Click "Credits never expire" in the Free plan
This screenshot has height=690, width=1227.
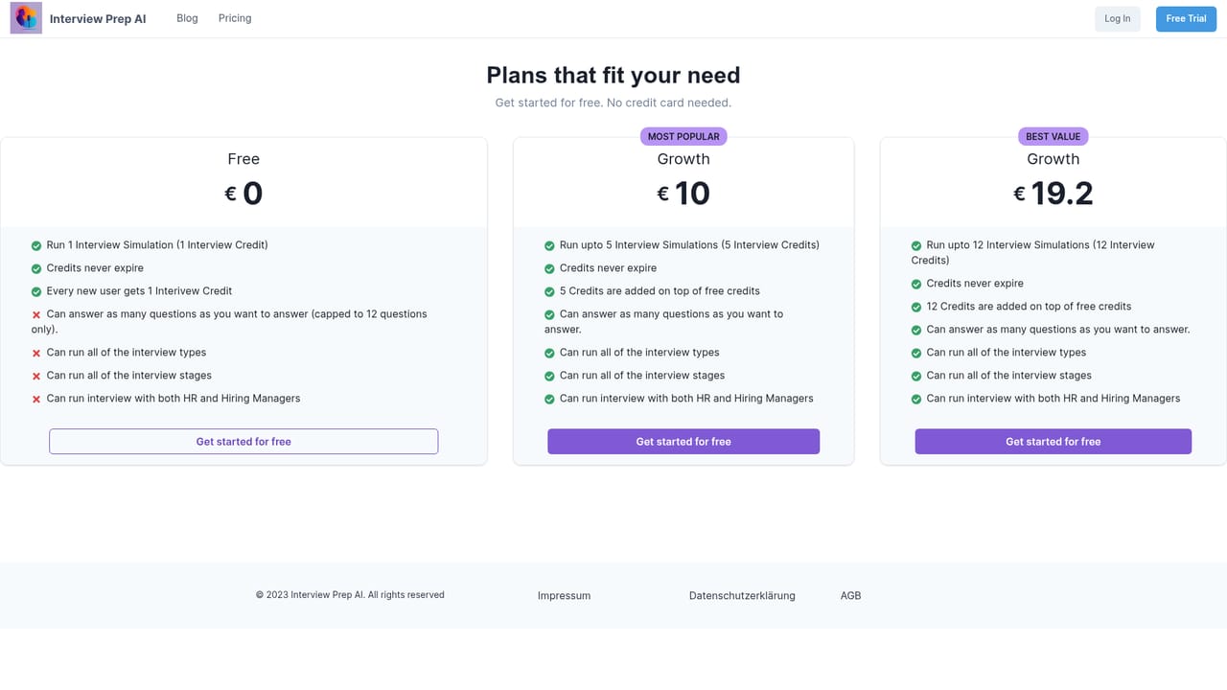pyautogui.click(x=95, y=268)
